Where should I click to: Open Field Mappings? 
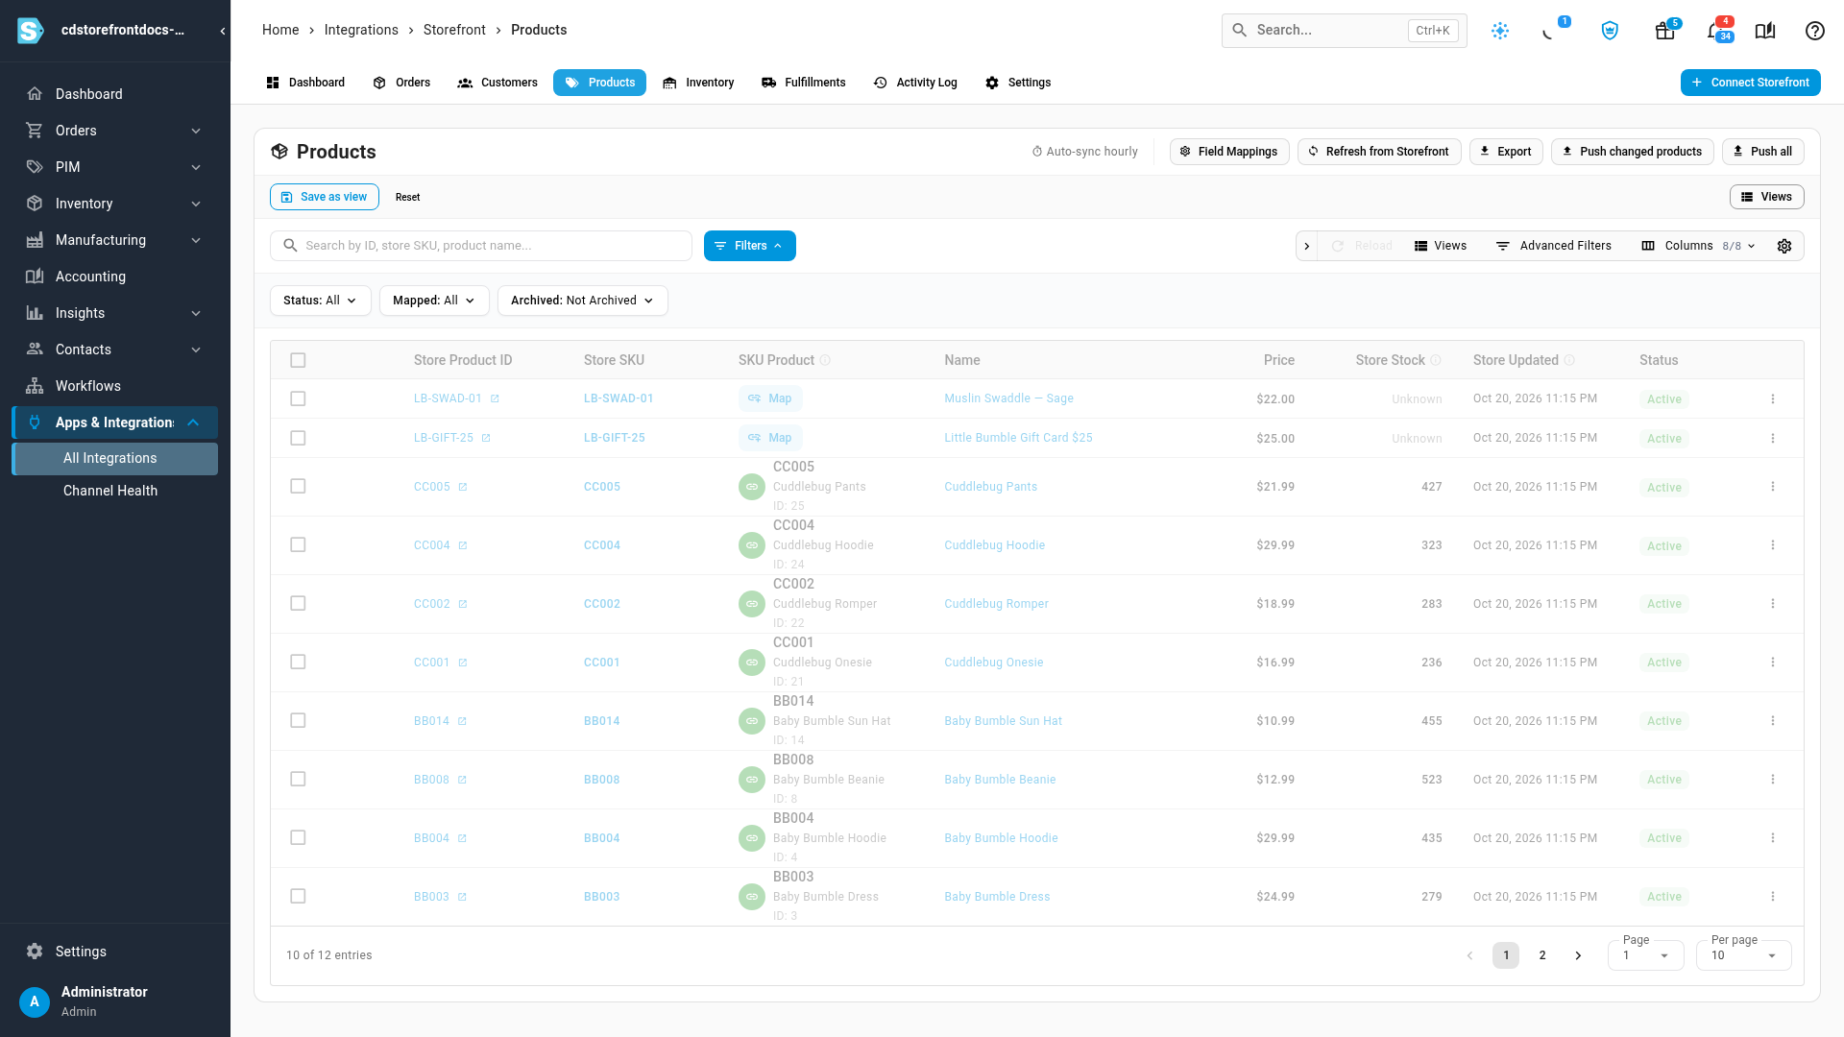coord(1229,152)
